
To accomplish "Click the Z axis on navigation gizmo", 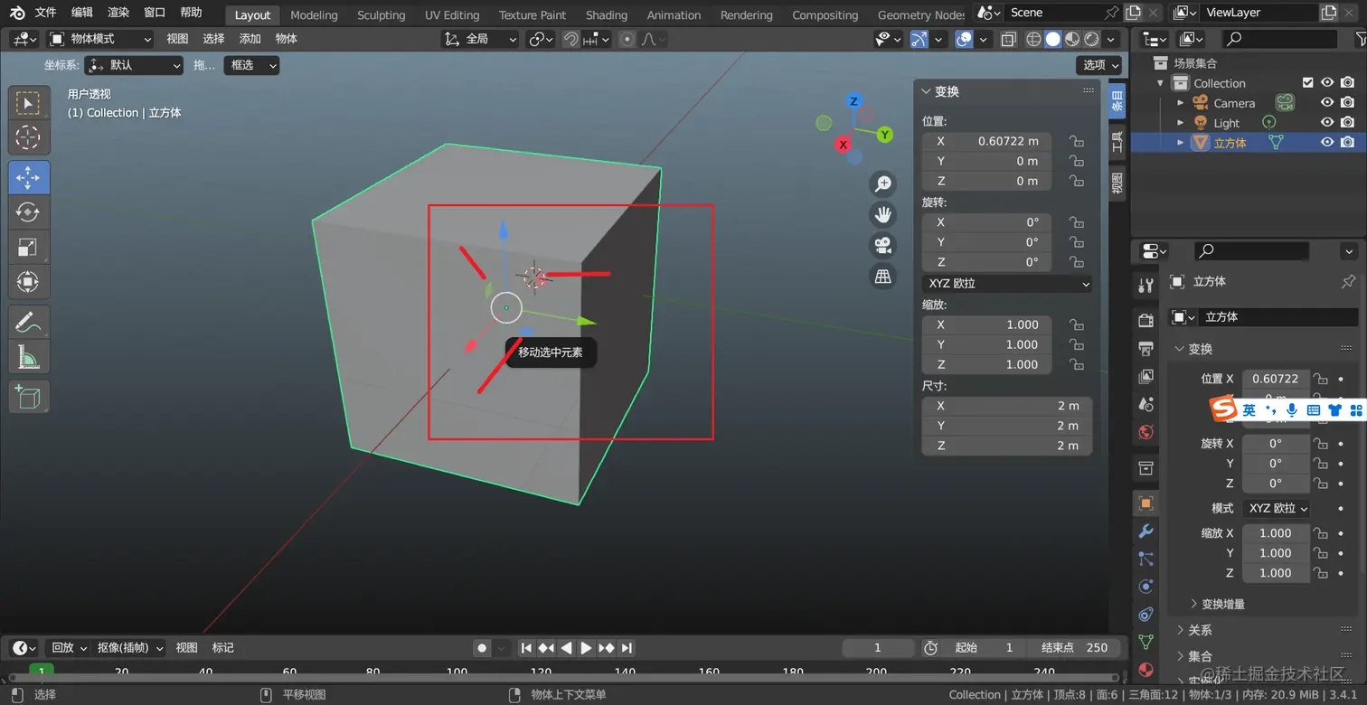I will point(853,101).
